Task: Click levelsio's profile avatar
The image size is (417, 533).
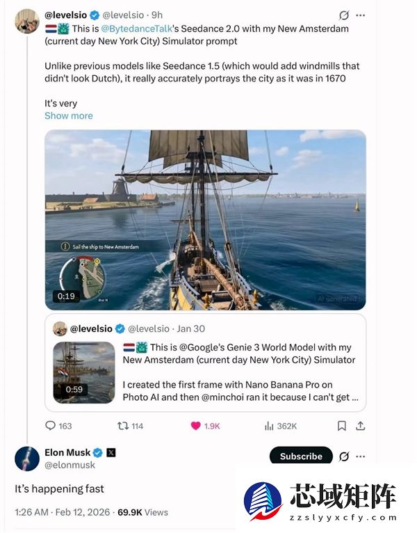Action: click(26, 21)
